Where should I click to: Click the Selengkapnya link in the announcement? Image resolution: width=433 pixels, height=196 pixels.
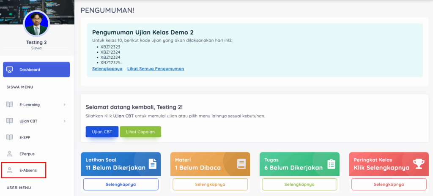click(x=107, y=68)
